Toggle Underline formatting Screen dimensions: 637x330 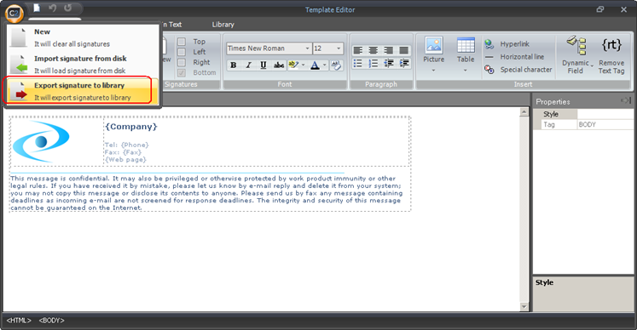(263, 65)
